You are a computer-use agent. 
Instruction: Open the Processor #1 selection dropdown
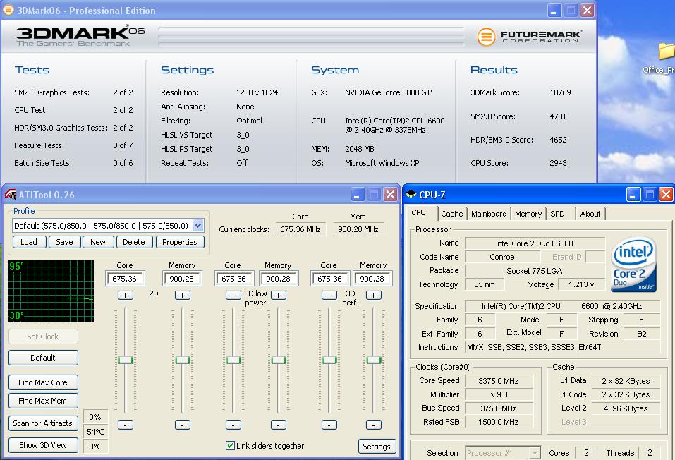(534, 453)
